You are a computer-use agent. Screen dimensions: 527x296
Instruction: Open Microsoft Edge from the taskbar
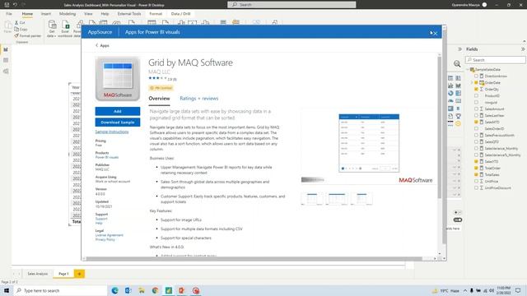point(115,290)
